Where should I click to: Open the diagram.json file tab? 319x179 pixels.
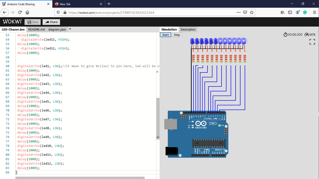pos(57,30)
